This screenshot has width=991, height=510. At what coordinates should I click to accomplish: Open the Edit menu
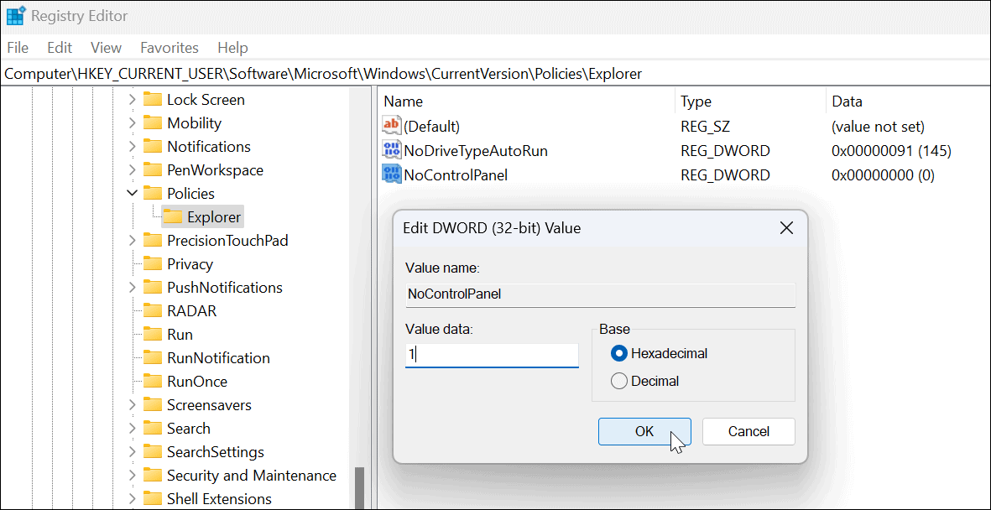(60, 48)
